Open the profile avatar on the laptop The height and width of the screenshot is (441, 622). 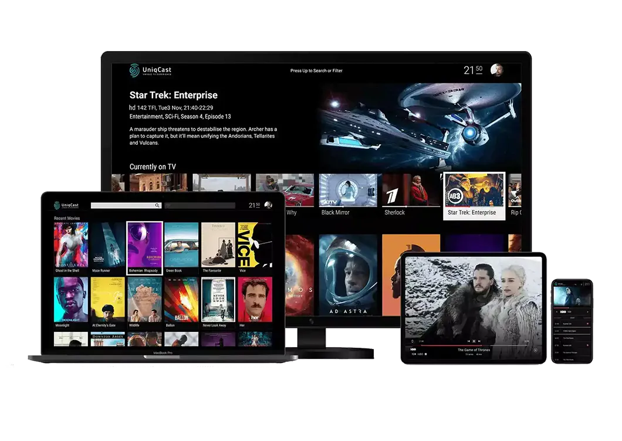pos(269,205)
